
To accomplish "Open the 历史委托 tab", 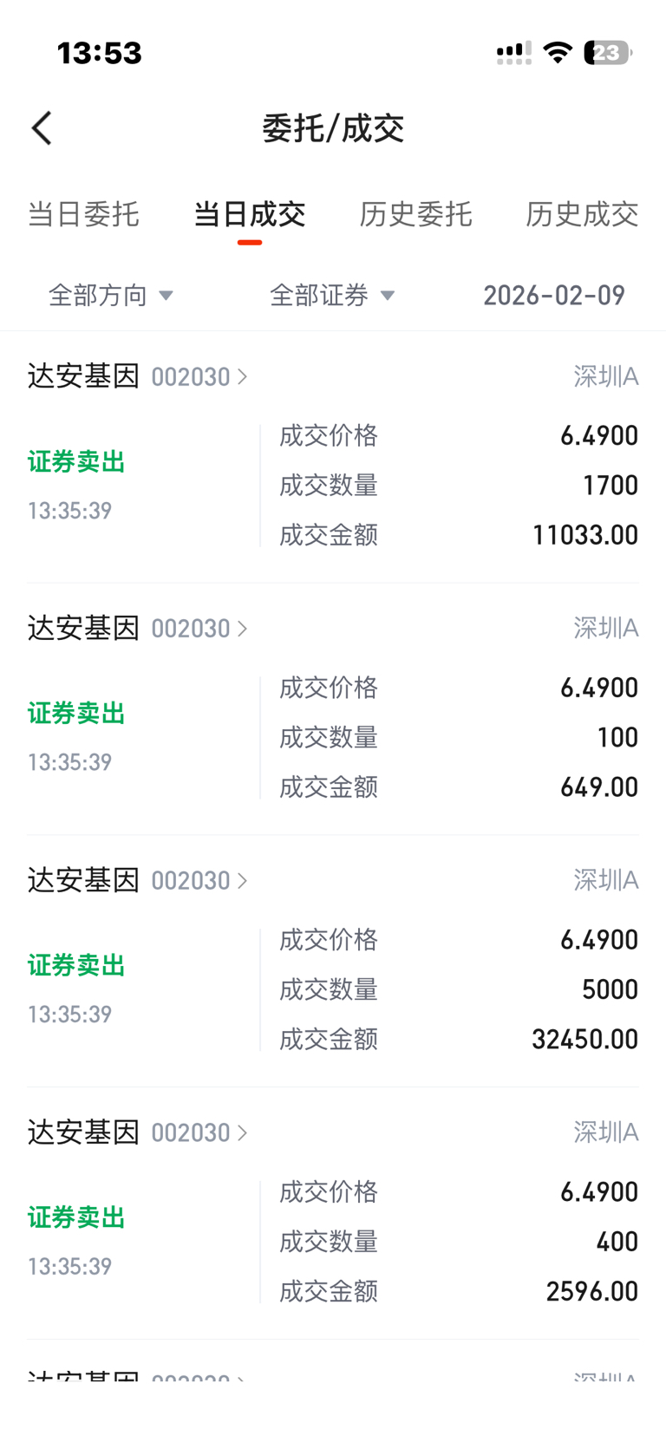I will (415, 214).
